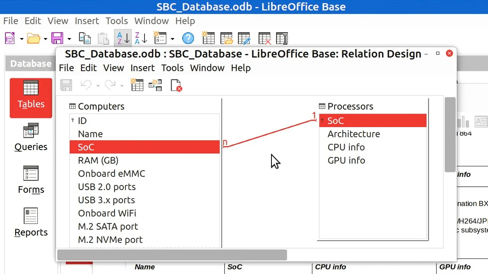Viewport: 488px width, 274px height.
Task: Click the Delete table icon in the main toolbar
Action: 264,38
